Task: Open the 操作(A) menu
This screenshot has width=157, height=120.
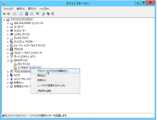Action: tap(21, 9)
